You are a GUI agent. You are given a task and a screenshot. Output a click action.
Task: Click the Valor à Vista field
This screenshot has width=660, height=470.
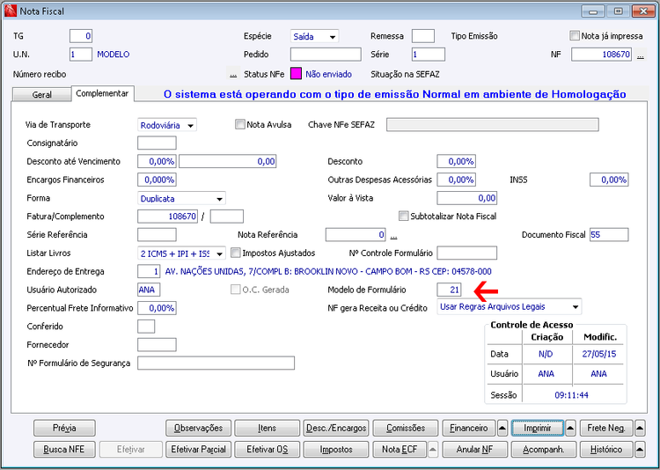[x=467, y=198]
